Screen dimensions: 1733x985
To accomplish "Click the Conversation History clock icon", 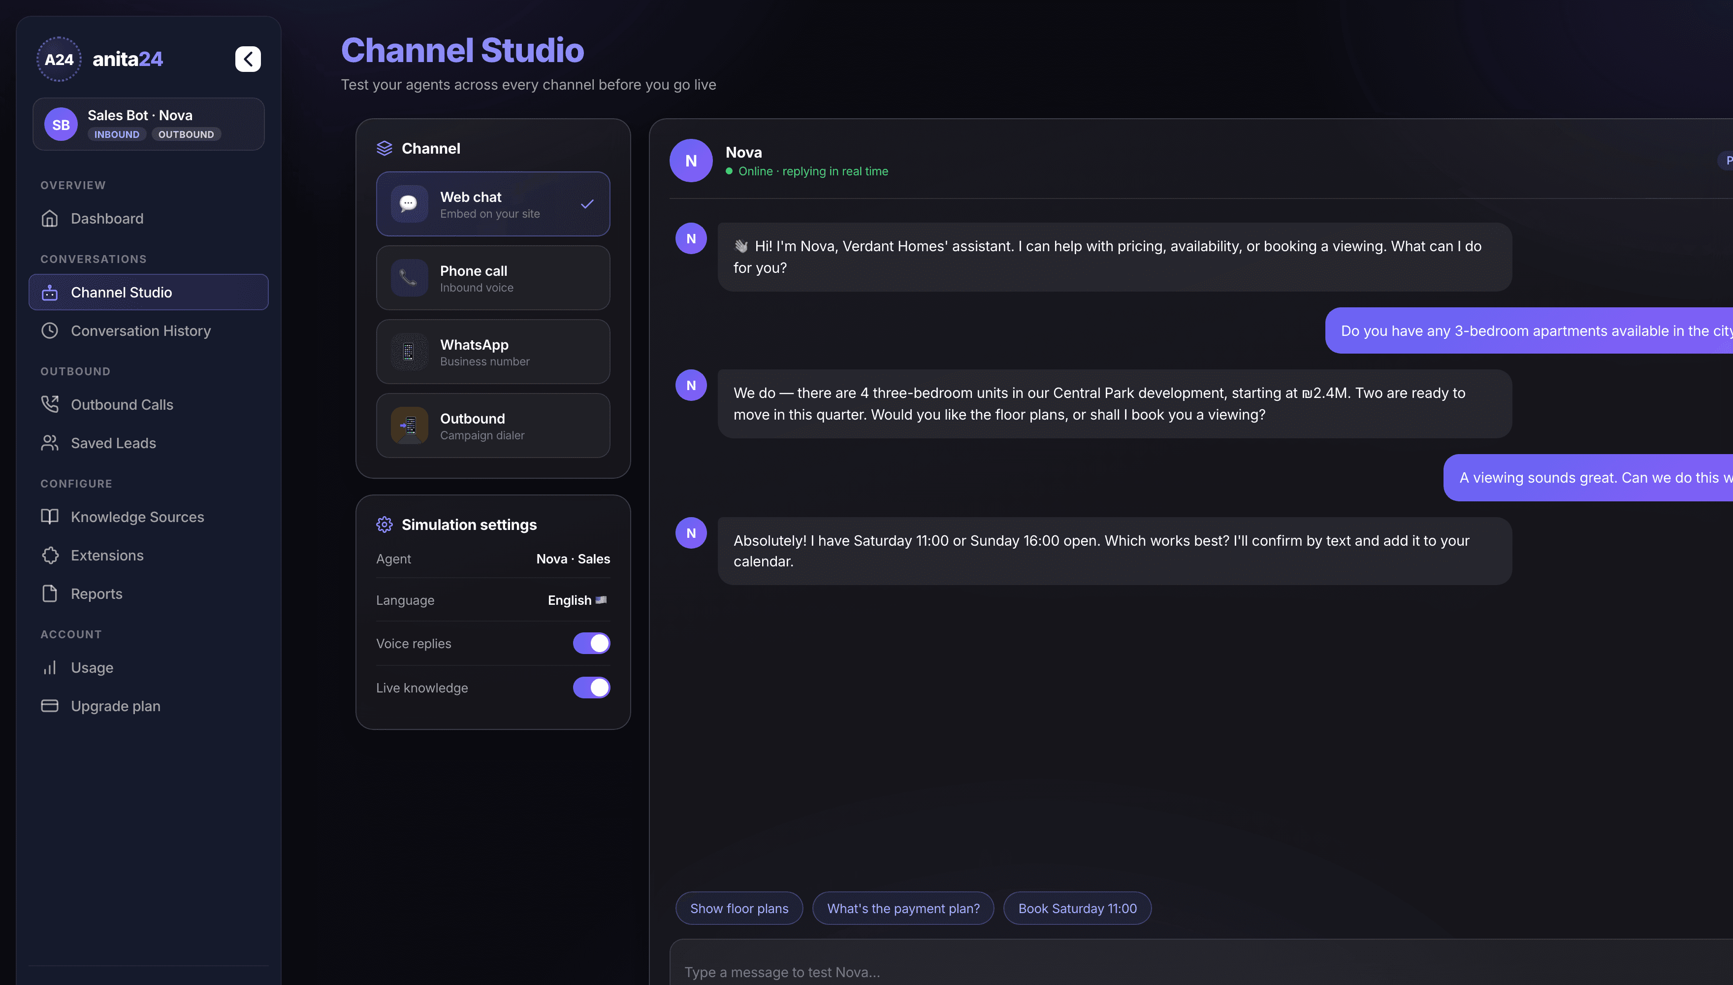I will coord(49,331).
